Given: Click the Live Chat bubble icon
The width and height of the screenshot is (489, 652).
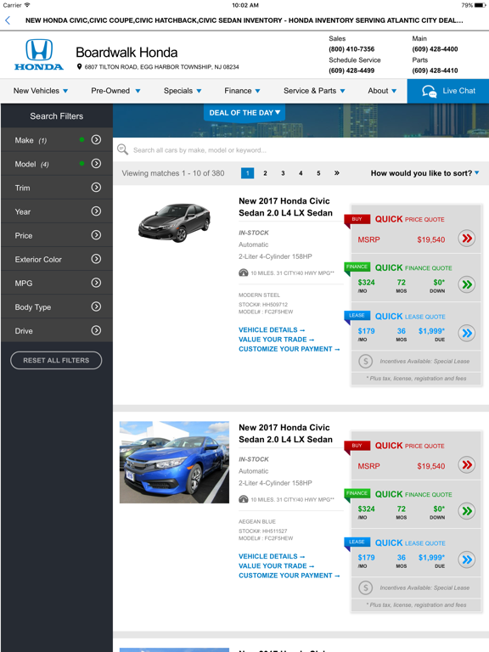Looking at the screenshot, I should (x=429, y=91).
